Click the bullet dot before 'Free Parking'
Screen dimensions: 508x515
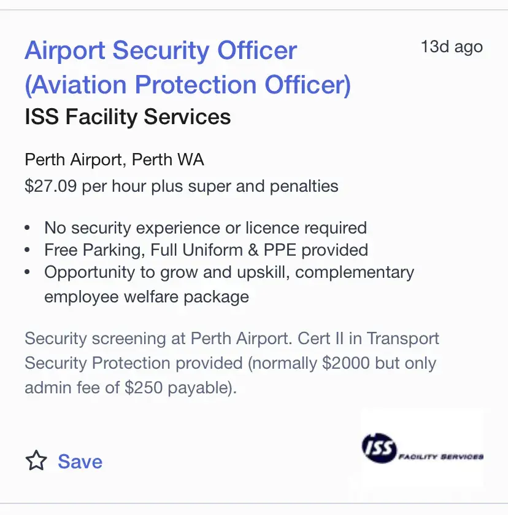pos(28,250)
